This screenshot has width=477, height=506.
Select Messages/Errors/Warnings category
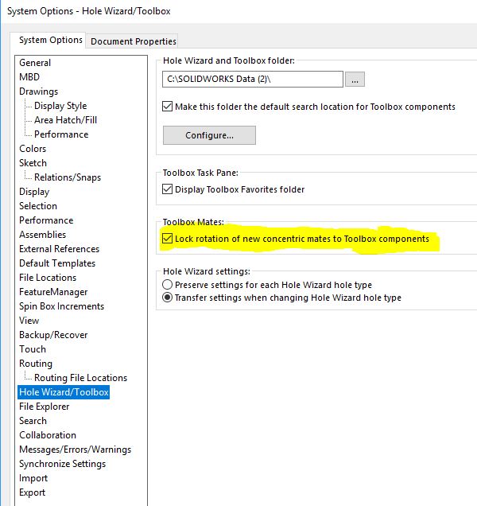76,450
